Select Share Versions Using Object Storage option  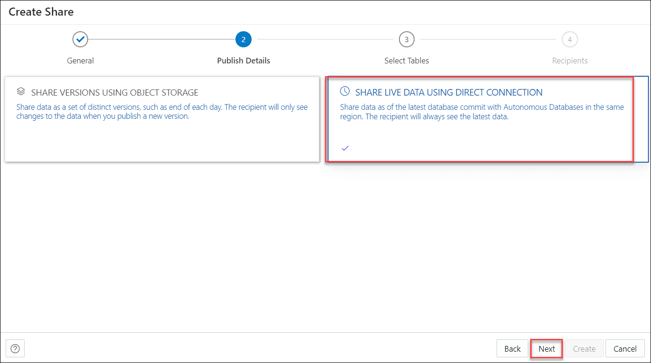[162, 118]
